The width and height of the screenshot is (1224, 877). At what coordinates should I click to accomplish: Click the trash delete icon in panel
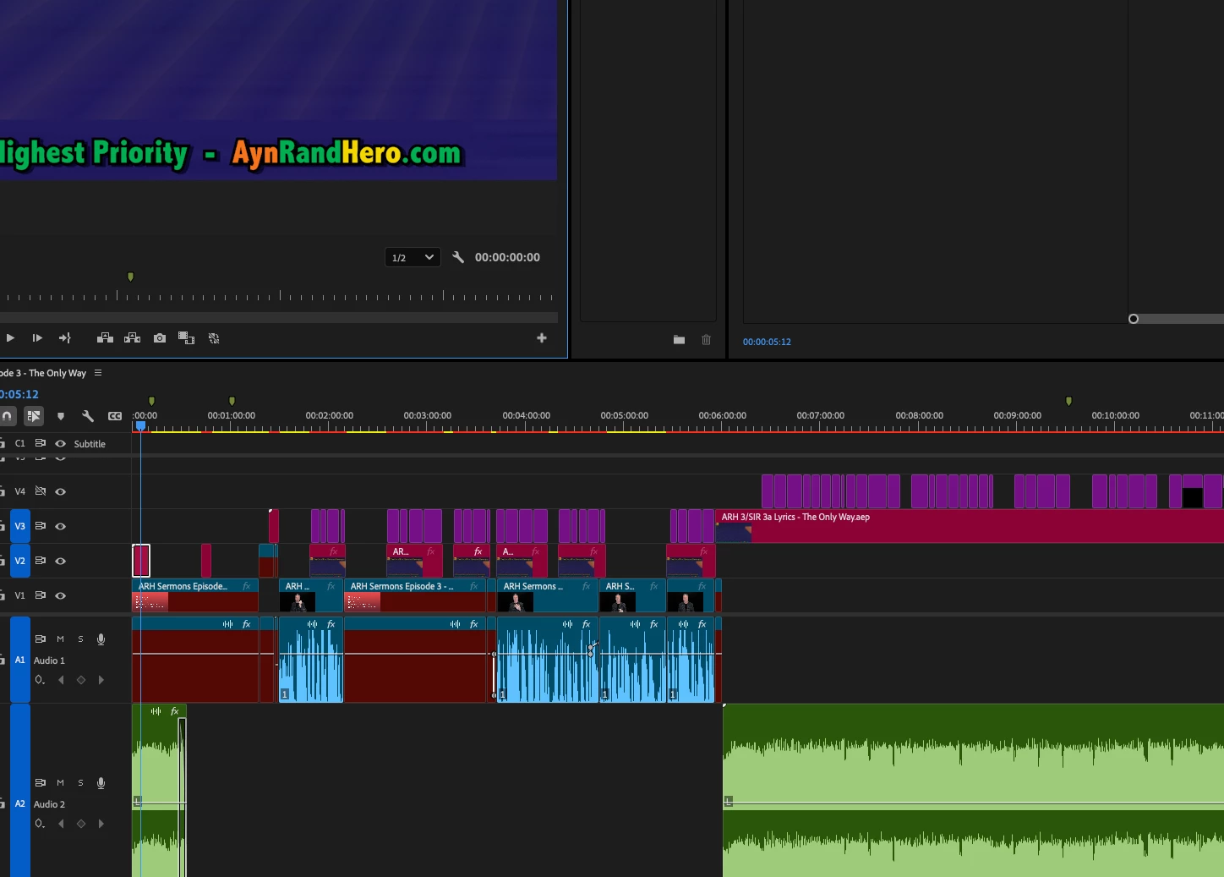tap(706, 339)
